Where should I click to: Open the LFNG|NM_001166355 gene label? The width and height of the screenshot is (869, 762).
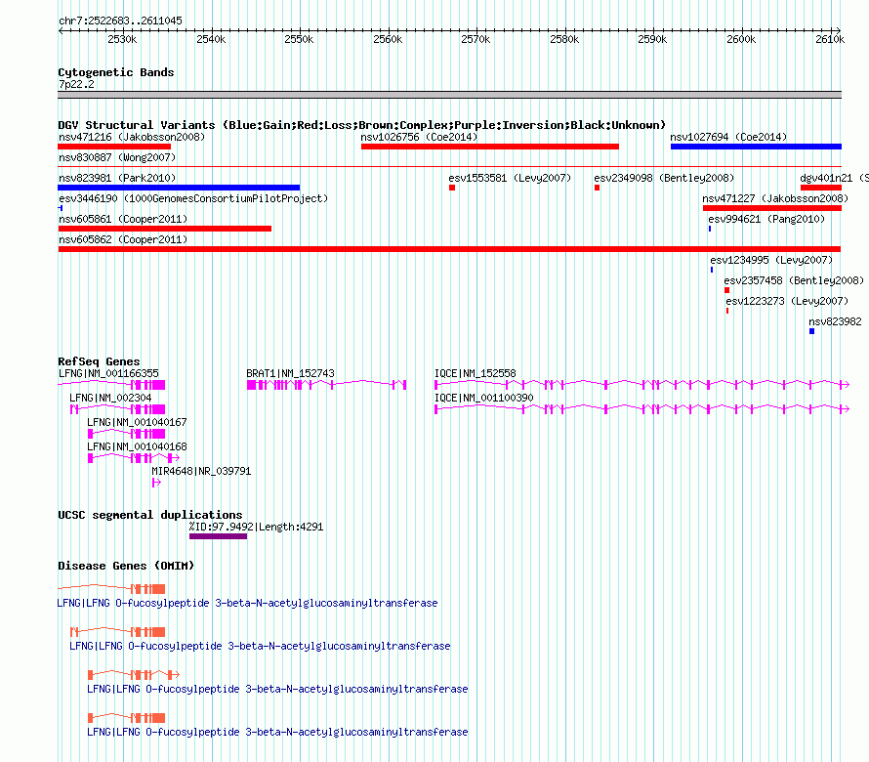click(108, 373)
